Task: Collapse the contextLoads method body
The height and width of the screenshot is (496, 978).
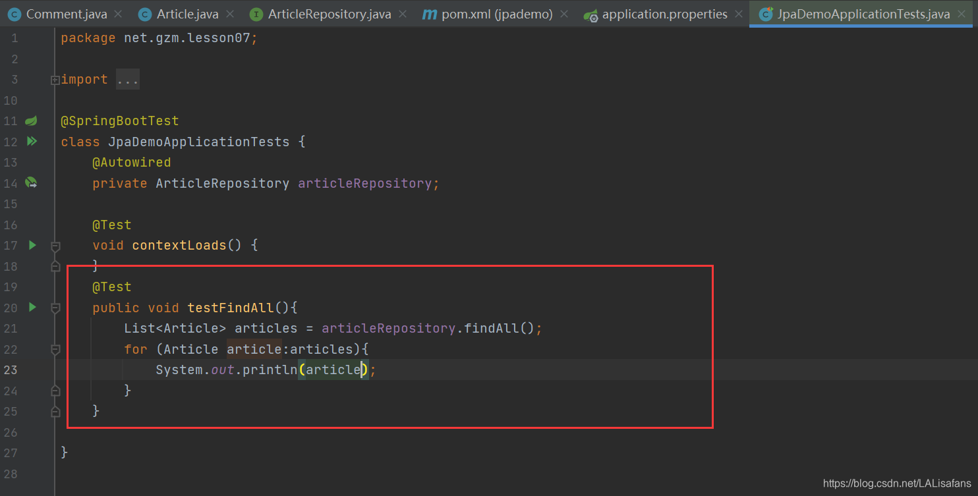Action: [x=55, y=246]
